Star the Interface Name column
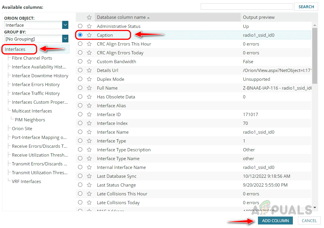Screen dimensions: 324x228 coord(89,132)
